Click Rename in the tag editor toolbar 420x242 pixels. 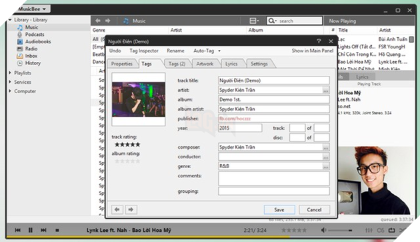tap(175, 51)
